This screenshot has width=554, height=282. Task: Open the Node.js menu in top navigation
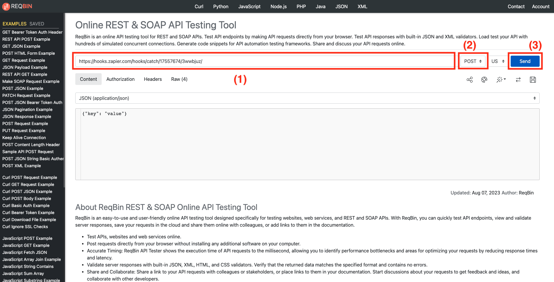pyautogui.click(x=279, y=6)
